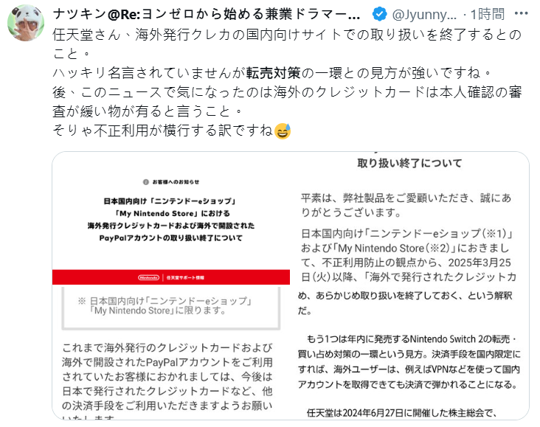Open the right 取り扱い終了について article image
This screenshot has height=427, width=540.
click(x=410, y=285)
